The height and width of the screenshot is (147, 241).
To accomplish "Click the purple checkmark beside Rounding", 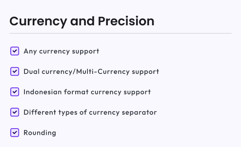I will click(15, 132).
